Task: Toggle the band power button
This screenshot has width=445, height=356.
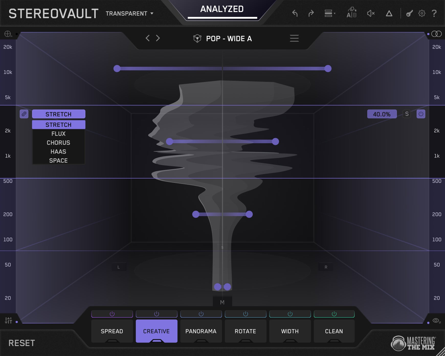Action: (x=421, y=114)
